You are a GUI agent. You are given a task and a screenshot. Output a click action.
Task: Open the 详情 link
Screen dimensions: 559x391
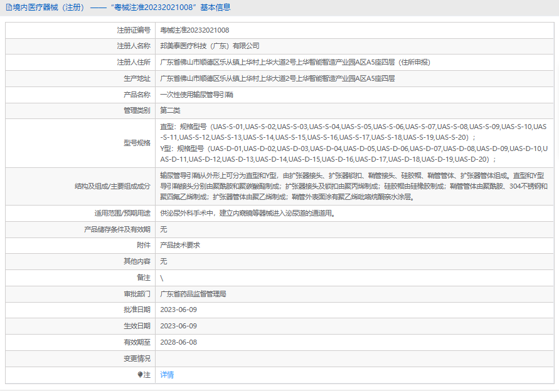[x=167, y=375]
